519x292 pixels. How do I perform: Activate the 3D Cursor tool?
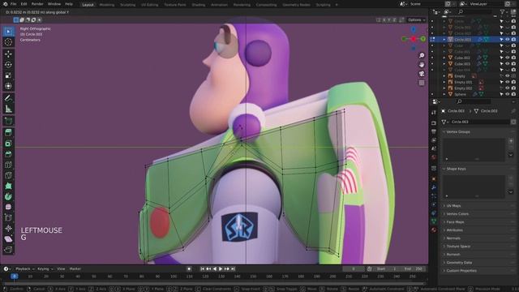(8, 42)
